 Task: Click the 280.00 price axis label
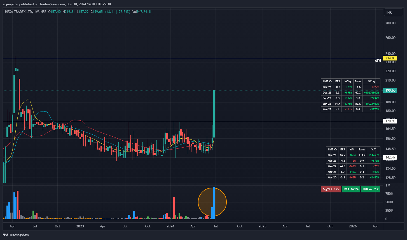(x=390, y=23)
